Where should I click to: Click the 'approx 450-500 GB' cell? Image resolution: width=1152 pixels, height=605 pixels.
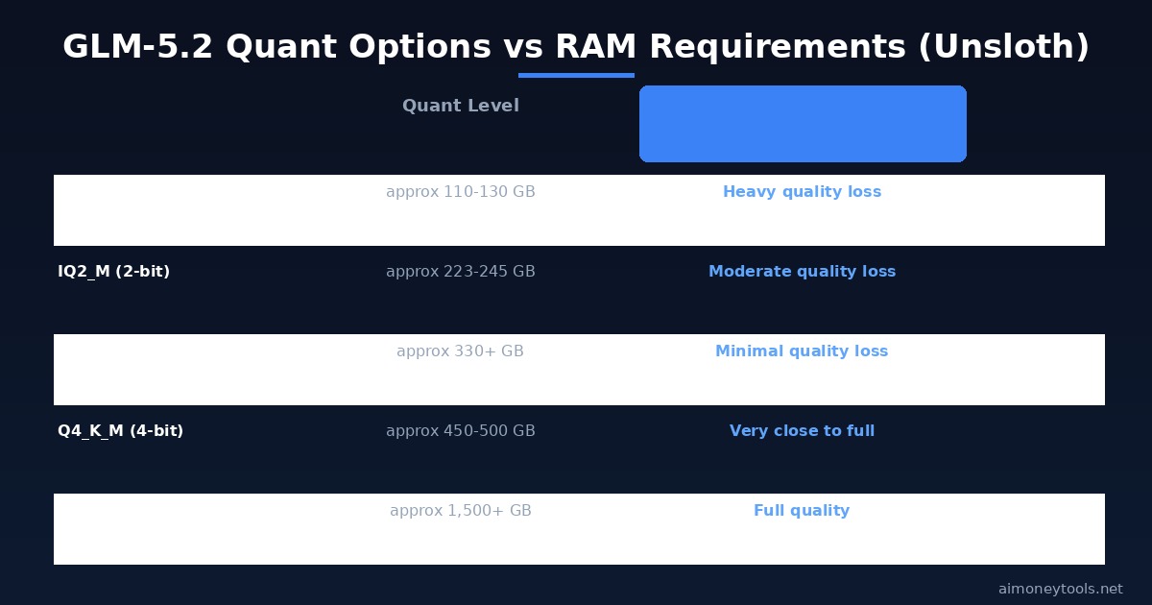point(461,431)
